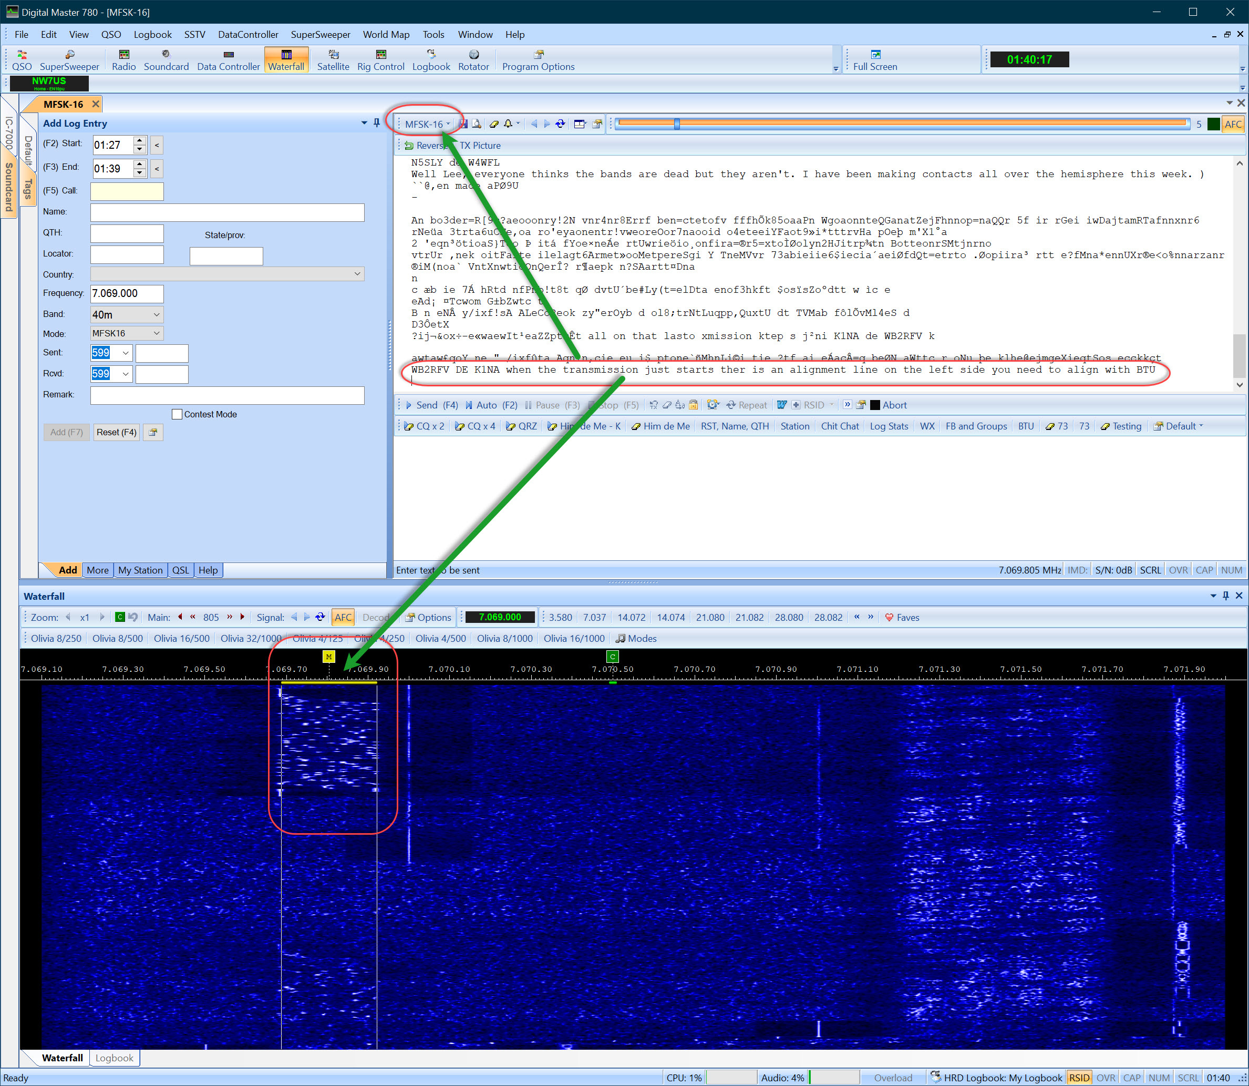The image size is (1249, 1086).
Task: Open the Add Log Entry panel dropdown arrow
Action: point(364,123)
